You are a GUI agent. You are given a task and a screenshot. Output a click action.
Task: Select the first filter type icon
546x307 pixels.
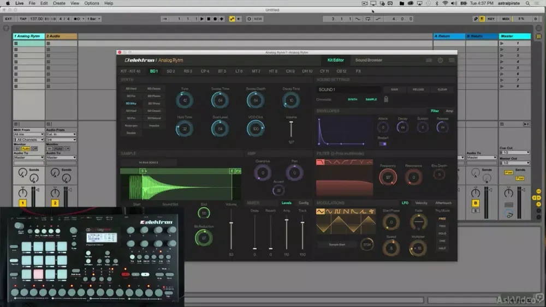tap(321, 162)
